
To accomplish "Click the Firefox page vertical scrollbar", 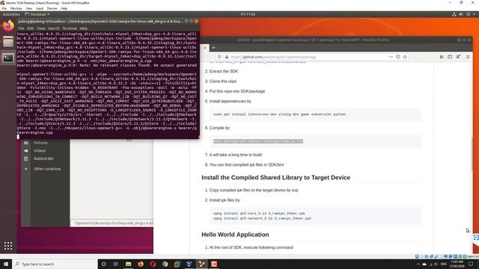I will pyautogui.click(x=472, y=154).
